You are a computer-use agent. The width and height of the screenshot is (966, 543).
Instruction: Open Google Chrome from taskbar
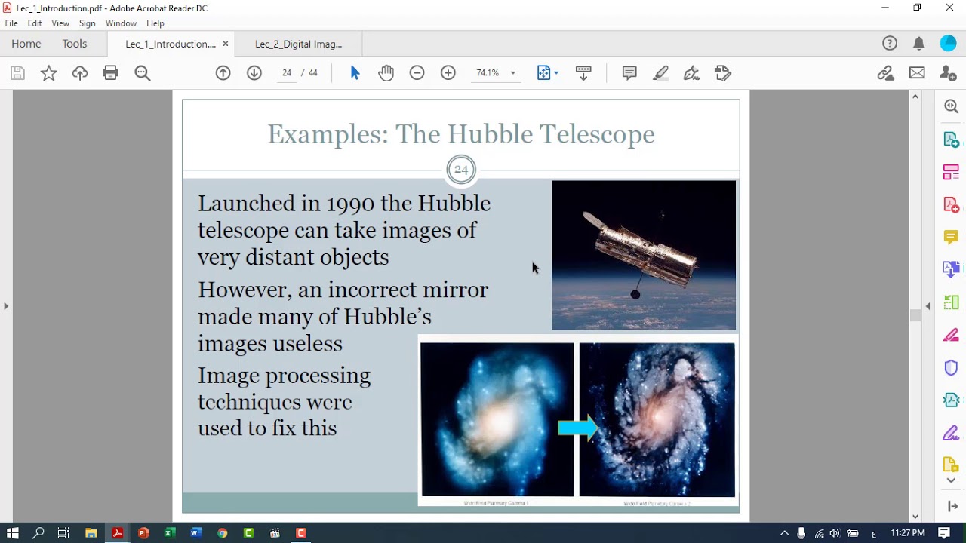(222, 533)
